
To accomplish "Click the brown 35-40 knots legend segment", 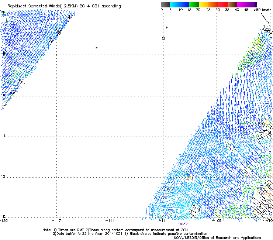I will click(x=232, y=4).
